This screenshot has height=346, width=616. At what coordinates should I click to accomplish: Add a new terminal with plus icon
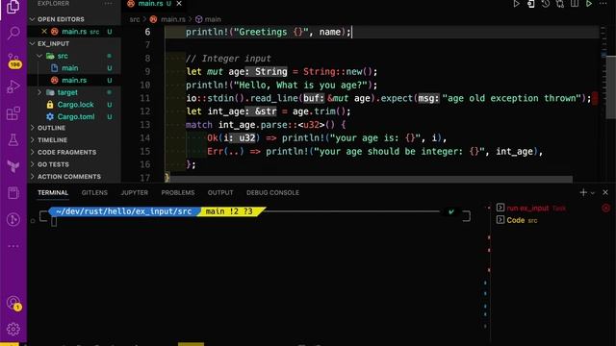click(x=583, y=192)
